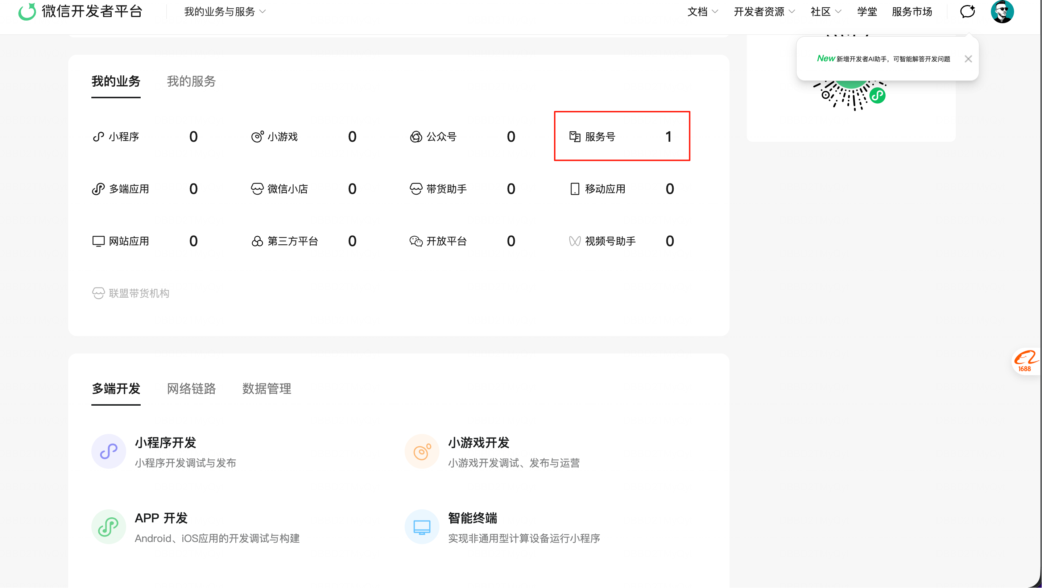Open 小游戏开发 heading link

pos(479,443)
